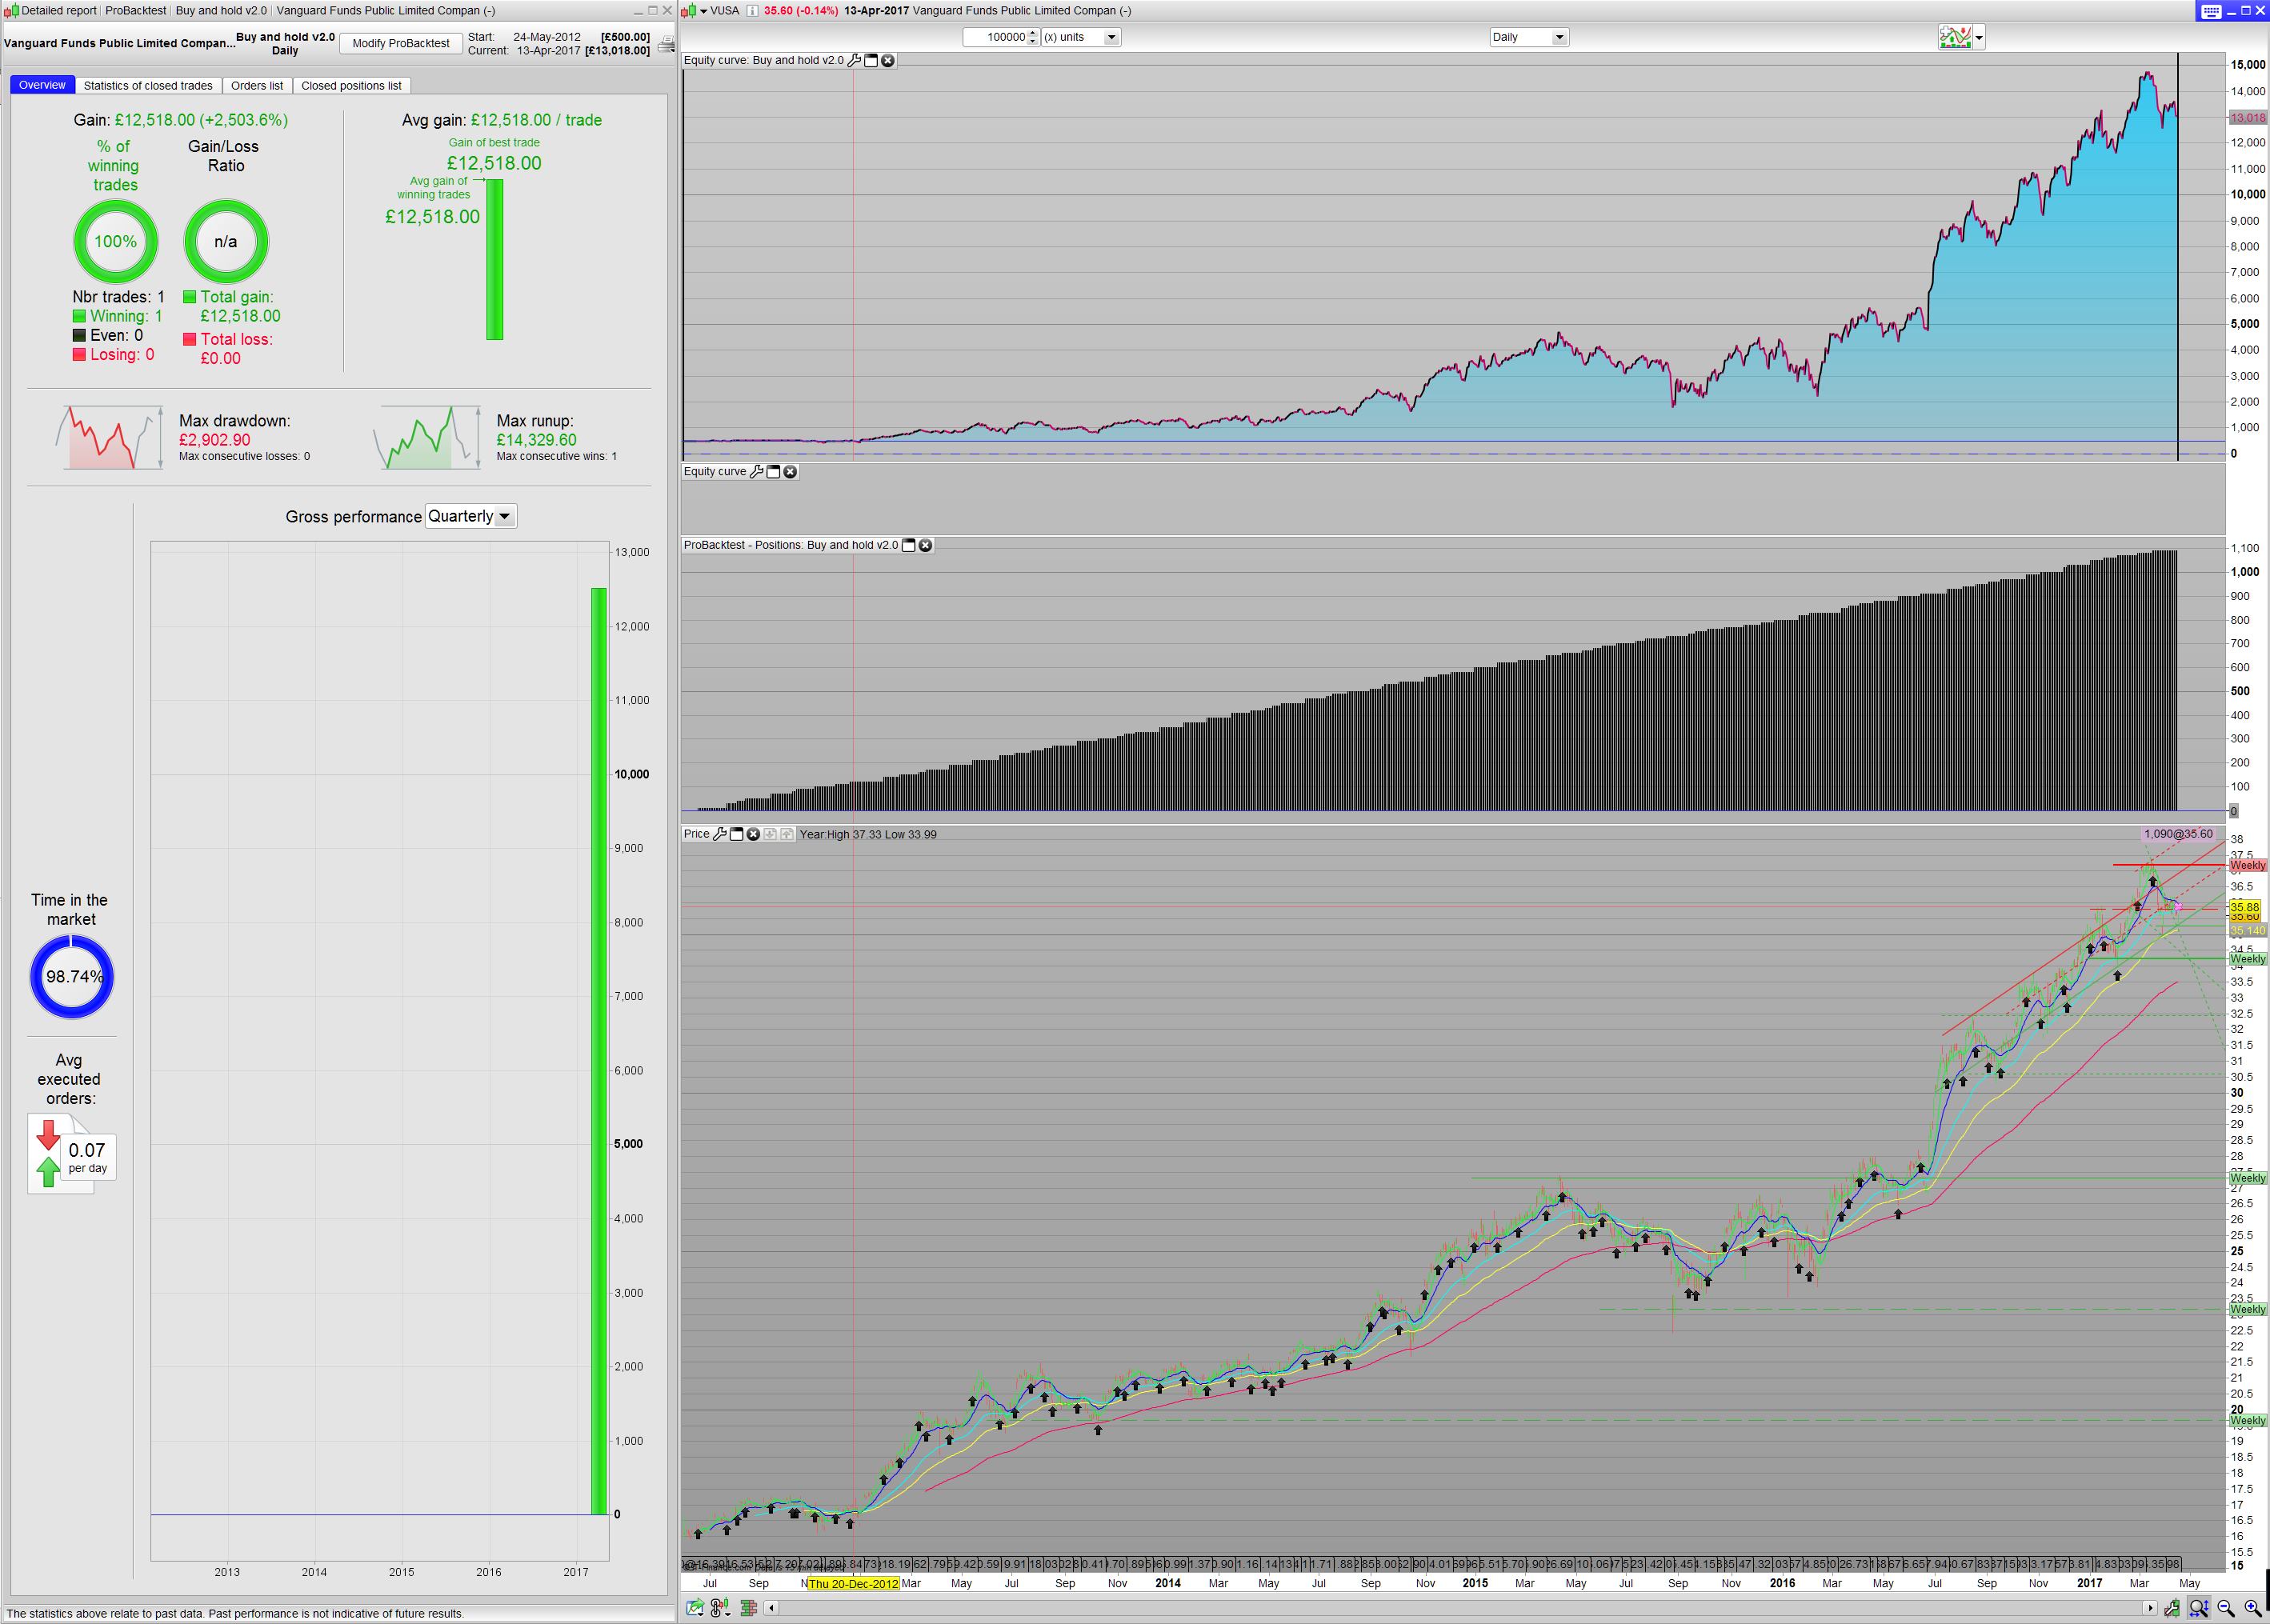Maximize the ProBacktest Positions panel
The width and height of the screenshot is (2270, 1624).
tap(908, 545)
